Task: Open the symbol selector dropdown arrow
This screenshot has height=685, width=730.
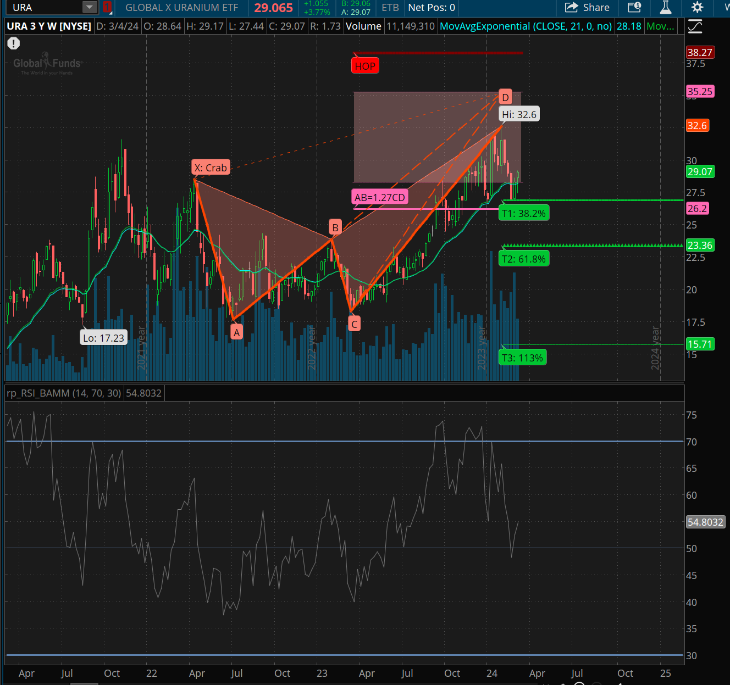Action: pyautogui.click(x=89, y=8)
